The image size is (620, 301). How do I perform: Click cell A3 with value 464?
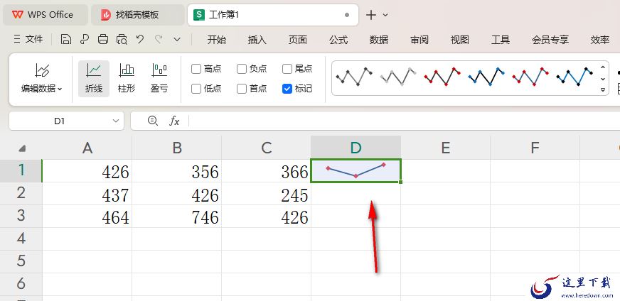87,216
